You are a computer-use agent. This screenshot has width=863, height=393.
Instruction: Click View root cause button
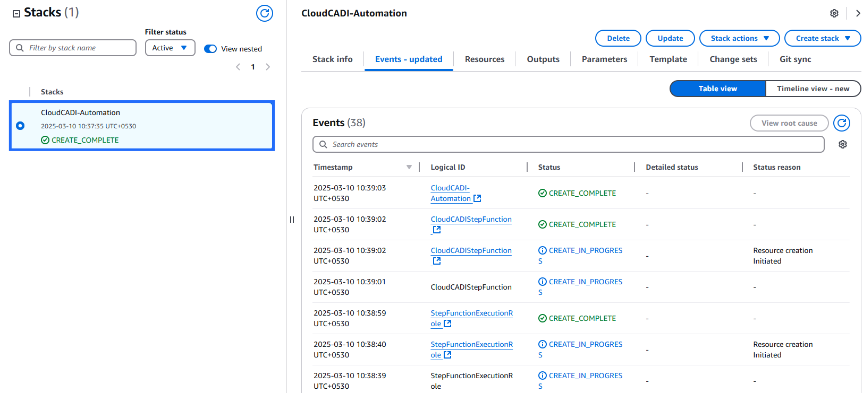789,123
